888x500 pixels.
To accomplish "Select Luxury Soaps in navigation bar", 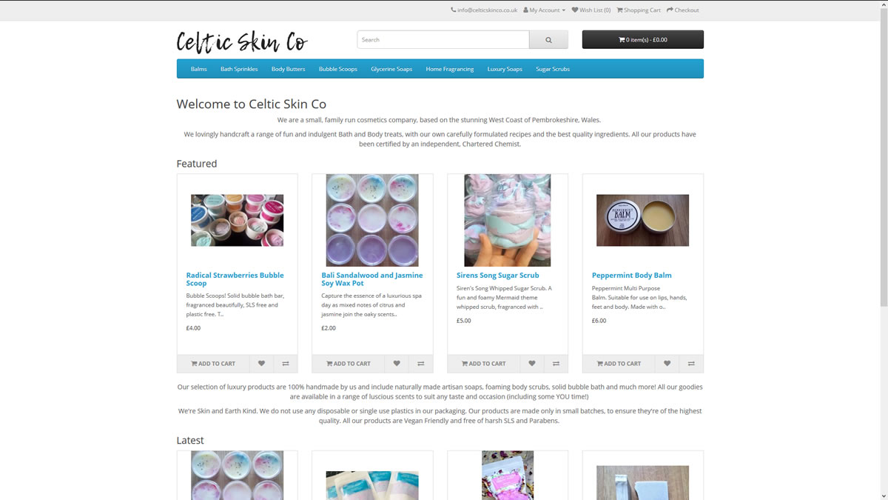I will tap(505, 69).
